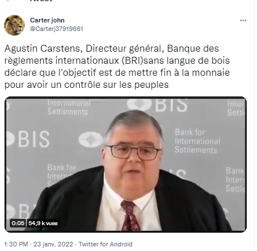Open the 1:30 PM timestamp link
This screenshot has height=251, width=257.
16,244
